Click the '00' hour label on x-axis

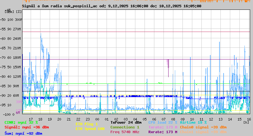(x=97, y=119)
